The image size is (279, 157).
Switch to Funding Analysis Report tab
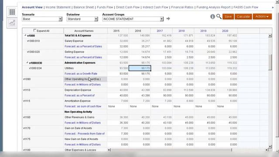pyautogui.click(x=213, y=7)
